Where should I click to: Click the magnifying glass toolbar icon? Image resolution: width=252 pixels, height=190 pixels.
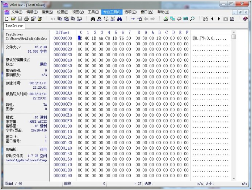(x=192, y=19)
